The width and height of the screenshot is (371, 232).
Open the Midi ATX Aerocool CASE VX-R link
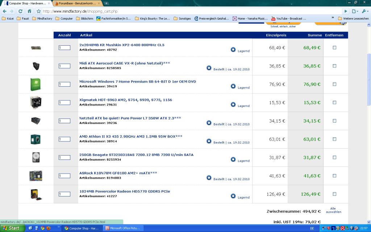pos(125,63)
